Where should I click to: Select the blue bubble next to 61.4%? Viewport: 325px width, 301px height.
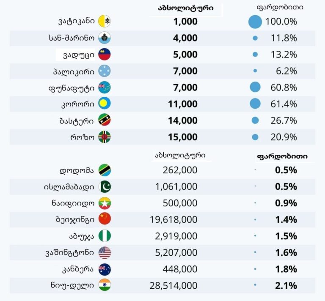(255, 104)
